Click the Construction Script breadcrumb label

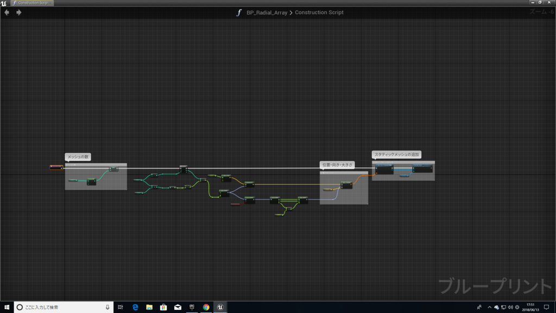(x=319, y=12)
